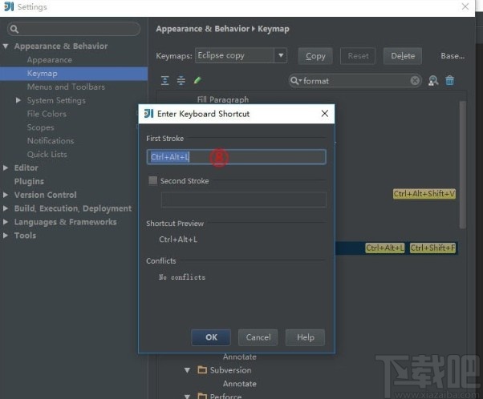Screen dimensions: 483x399
Task: Click the trash can icon beside search
Action: tap(450, 81)
